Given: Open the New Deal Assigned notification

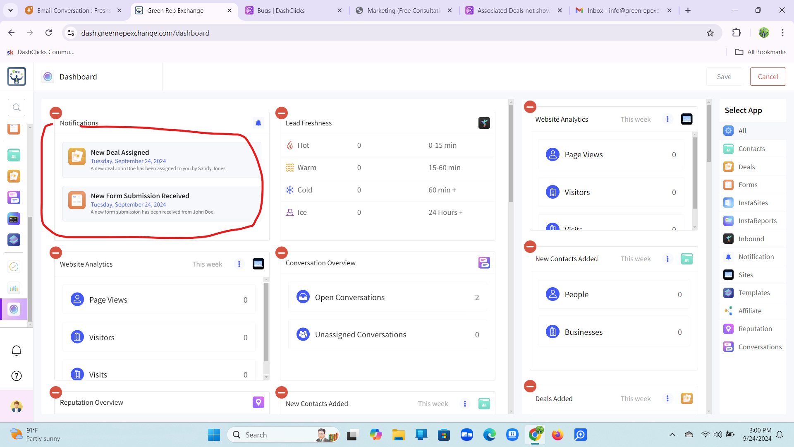Looking at the screenshot, I should click(x=162, y=160).
